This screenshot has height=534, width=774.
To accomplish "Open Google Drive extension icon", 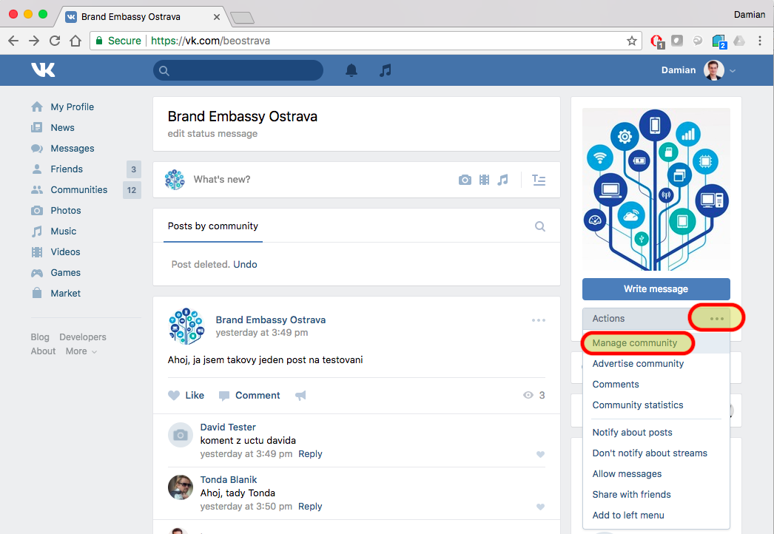I will (x=739, y=41).
